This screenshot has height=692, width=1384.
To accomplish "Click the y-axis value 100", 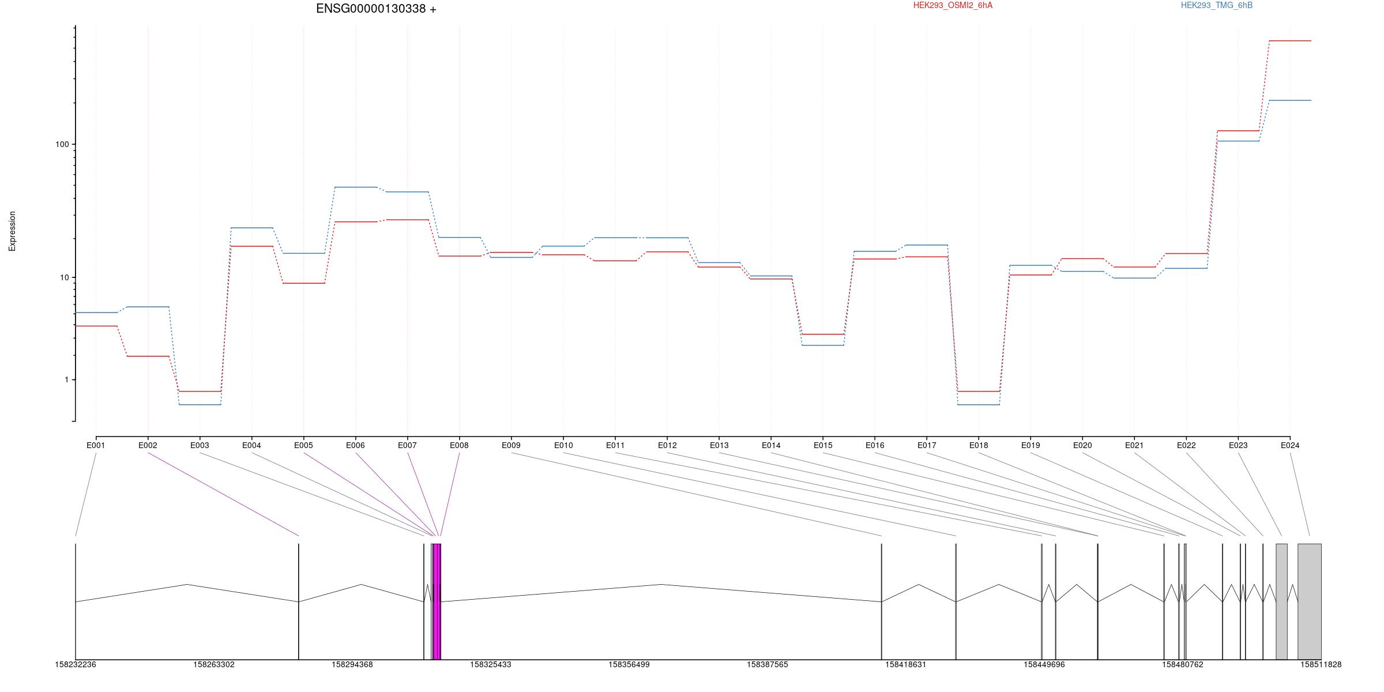I will [x=62, y=144].
